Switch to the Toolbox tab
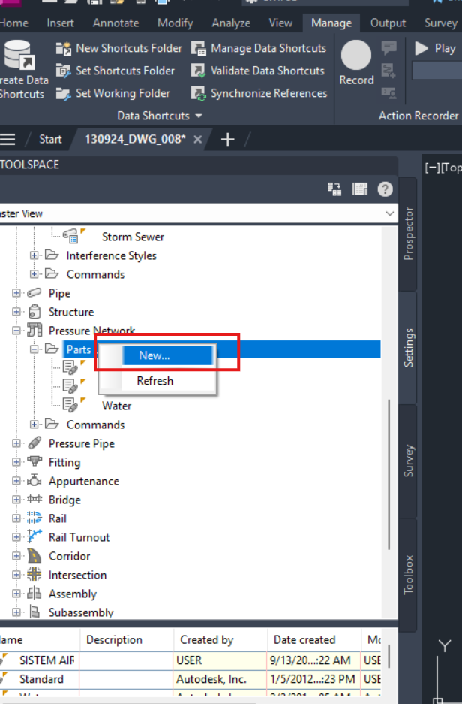462x704 pixels. 408,575
